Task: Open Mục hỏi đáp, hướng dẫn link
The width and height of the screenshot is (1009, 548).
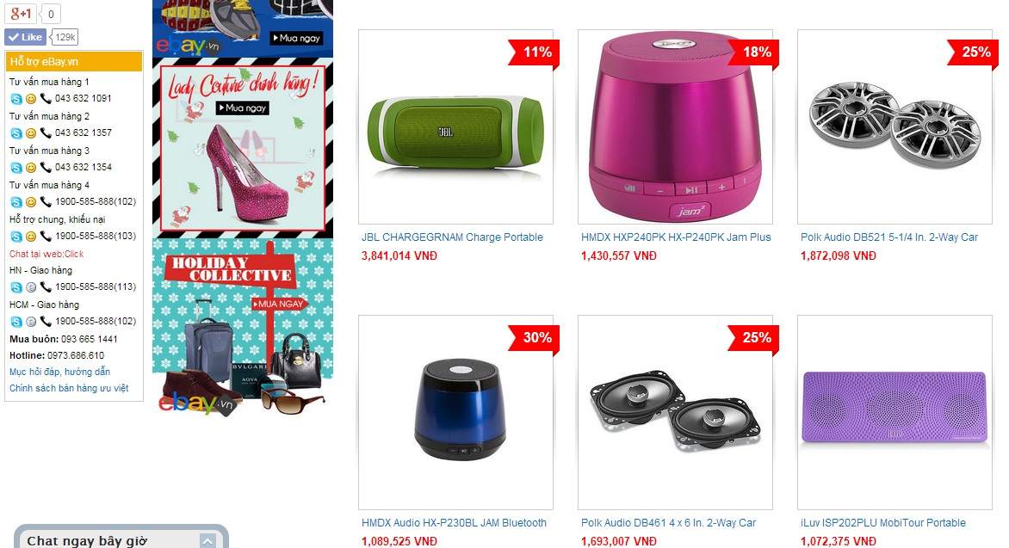Action: coord(60,372)
